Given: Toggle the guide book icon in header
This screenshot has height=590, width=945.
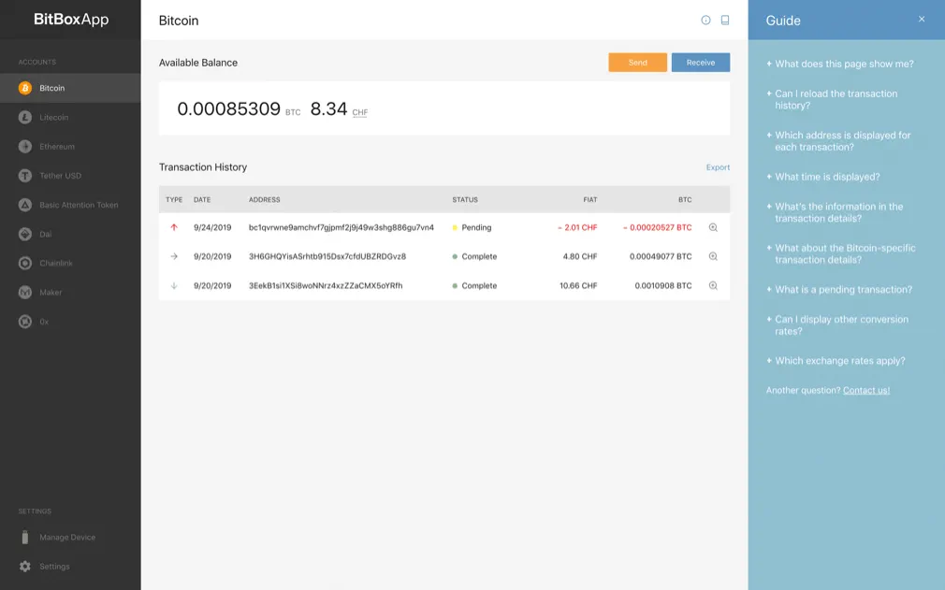Looking at the screenshot, I should tap(725, 21).
